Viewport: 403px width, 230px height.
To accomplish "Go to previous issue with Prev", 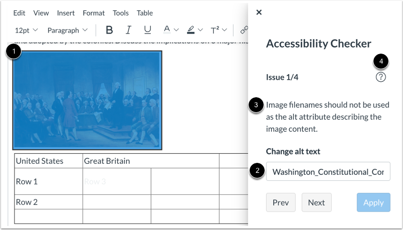I will click(281, 202).
